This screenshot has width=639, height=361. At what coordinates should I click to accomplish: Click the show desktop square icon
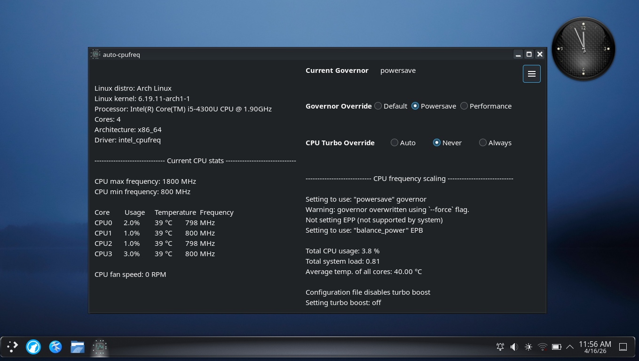click(x=623, y=347)
